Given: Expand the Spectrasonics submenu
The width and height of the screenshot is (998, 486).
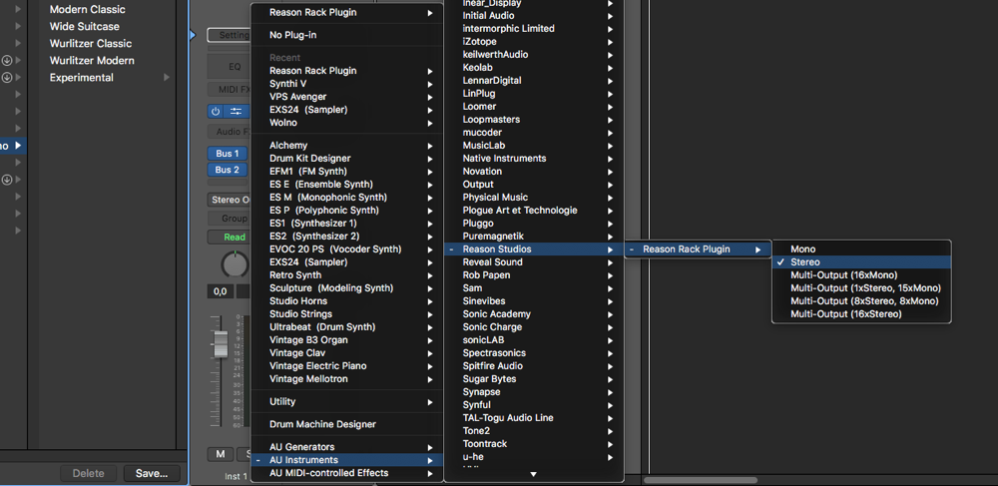Looking at the screenshot, I should [533, 353].
